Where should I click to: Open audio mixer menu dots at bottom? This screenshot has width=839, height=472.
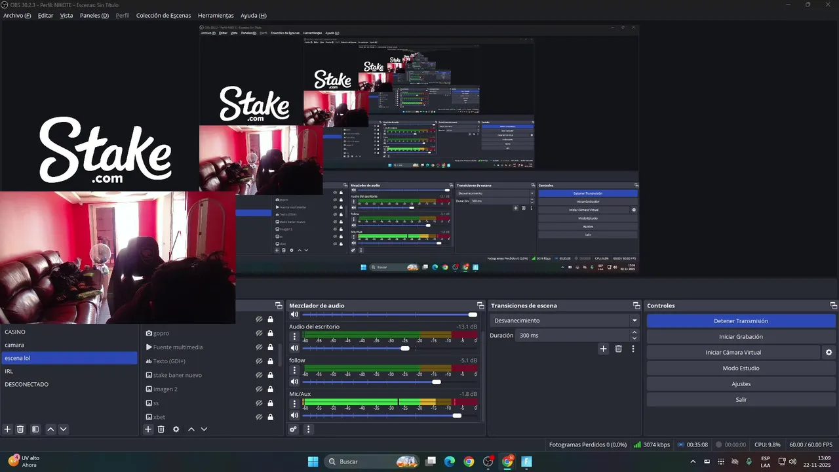click(308, 429)
